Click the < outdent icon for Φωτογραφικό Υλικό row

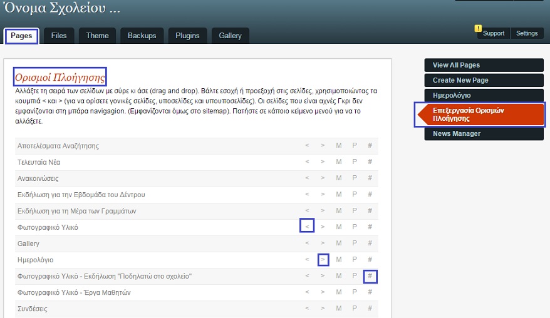click(307, 227)
